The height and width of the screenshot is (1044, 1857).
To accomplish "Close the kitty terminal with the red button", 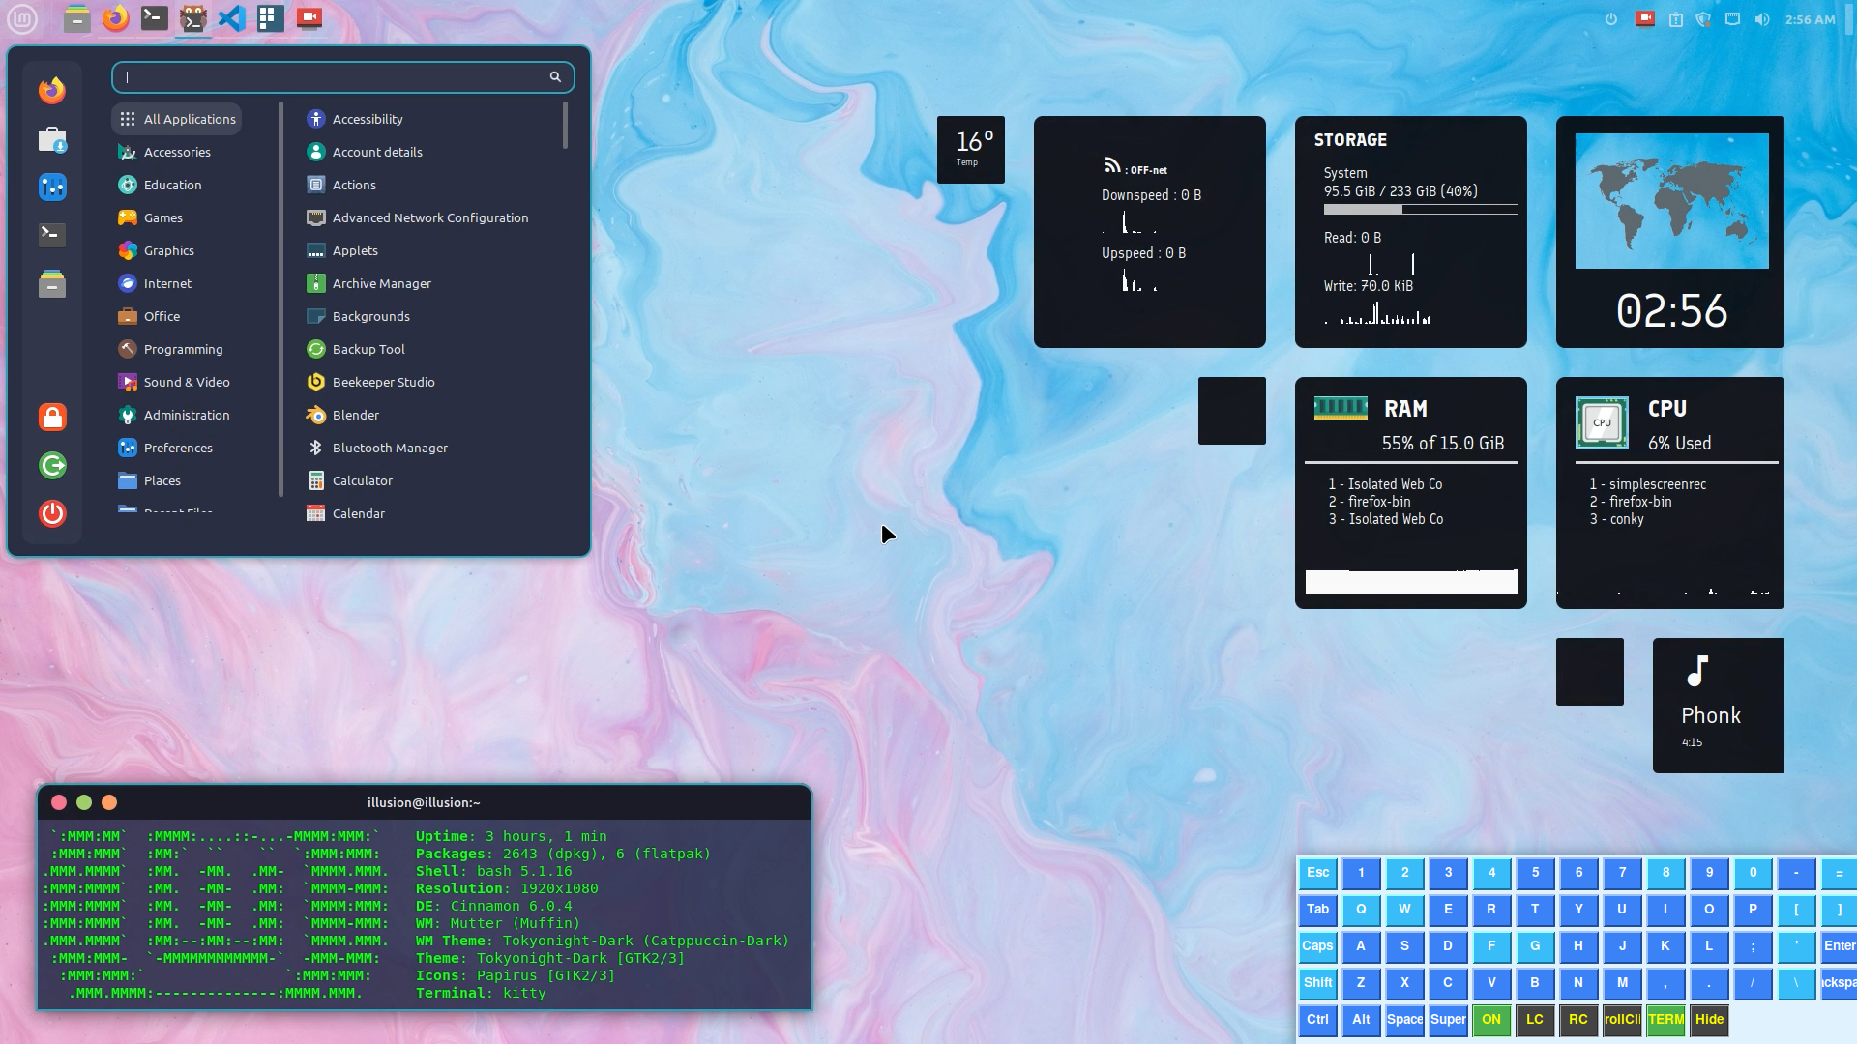I will (59, 802).
